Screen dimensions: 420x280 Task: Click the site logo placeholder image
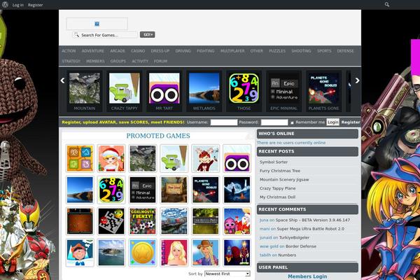click(x=97, y=24)
